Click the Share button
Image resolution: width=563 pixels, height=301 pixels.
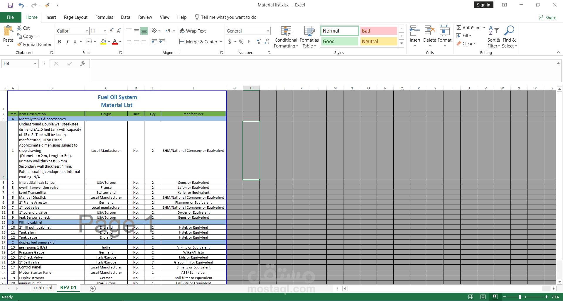[x=548, y=18]
